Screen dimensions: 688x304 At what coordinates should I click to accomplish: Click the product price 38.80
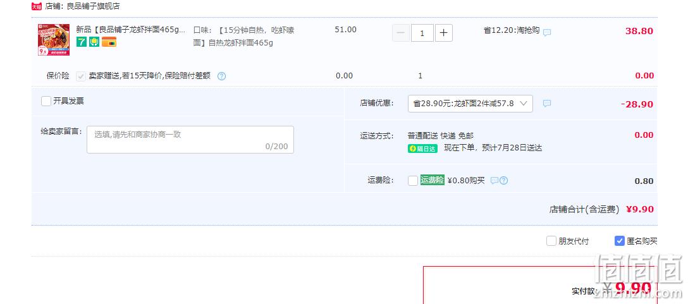[639, 31]
